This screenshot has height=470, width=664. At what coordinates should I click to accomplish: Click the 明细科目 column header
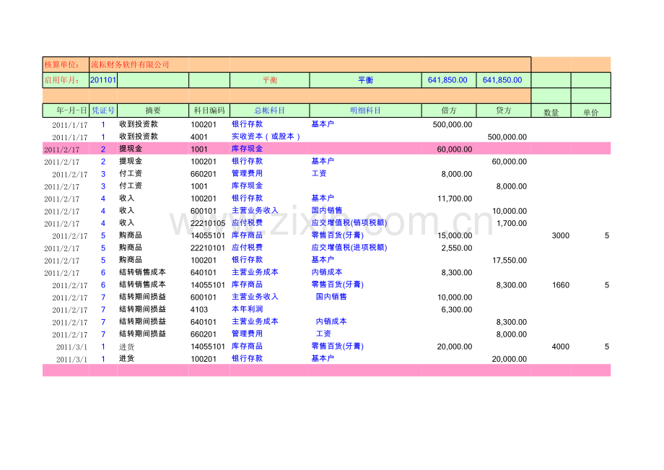pos(364,110)
